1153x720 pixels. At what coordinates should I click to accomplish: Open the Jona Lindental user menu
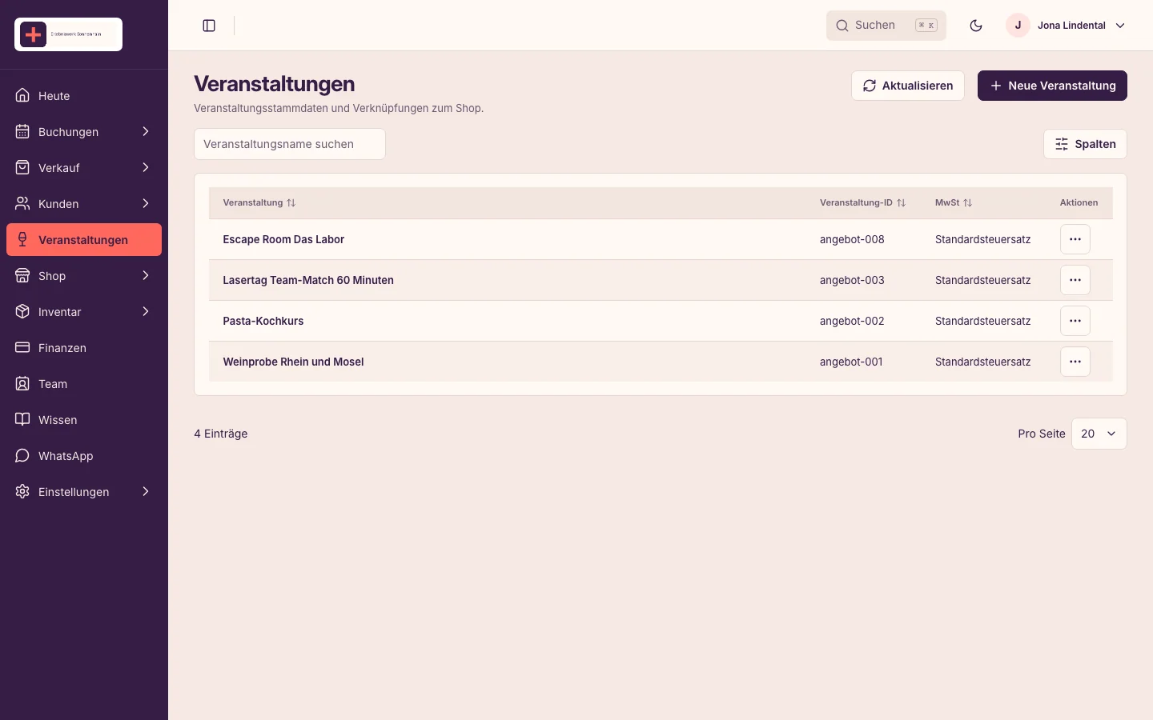tap(1067, 26)
